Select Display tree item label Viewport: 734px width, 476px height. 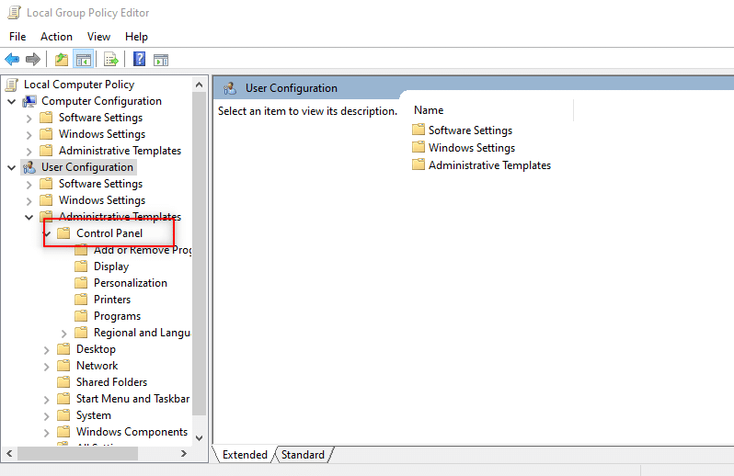click(x=111, y=266)
